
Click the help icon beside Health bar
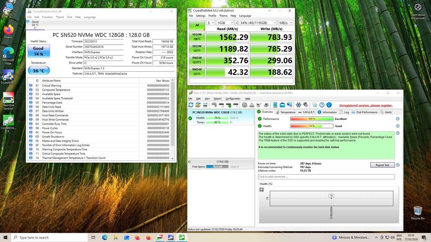tap(397, 126)
